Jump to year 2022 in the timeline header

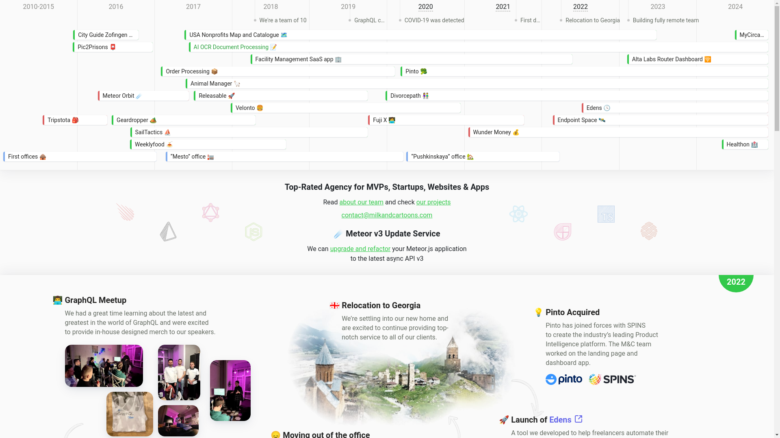pos(581,7)
